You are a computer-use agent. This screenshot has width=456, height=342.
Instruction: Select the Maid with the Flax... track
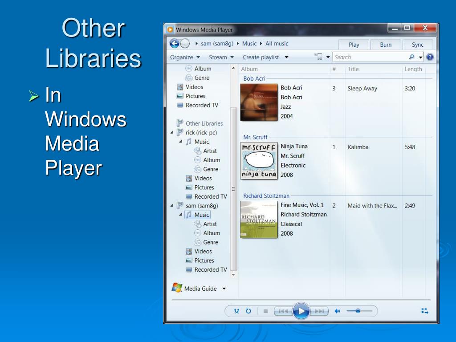click(372, 206)
